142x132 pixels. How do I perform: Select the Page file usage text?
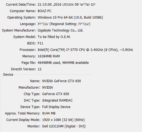coord(63,63)
